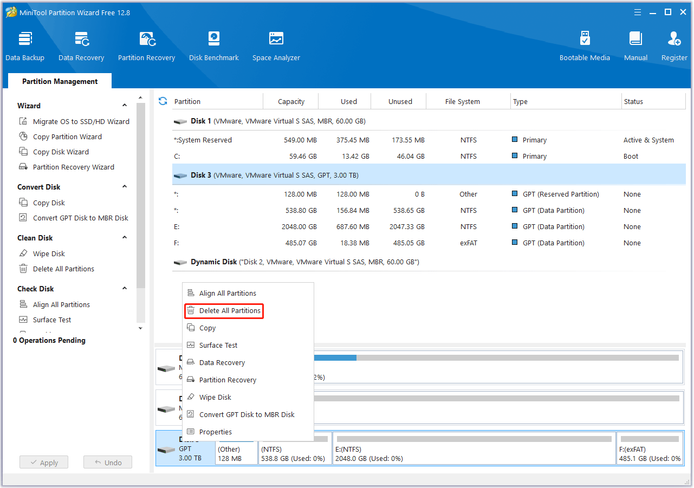Screen dimensions: 694x488
Task: Select the 538.80 GB NTFS partition row
Action: point(429,210)
